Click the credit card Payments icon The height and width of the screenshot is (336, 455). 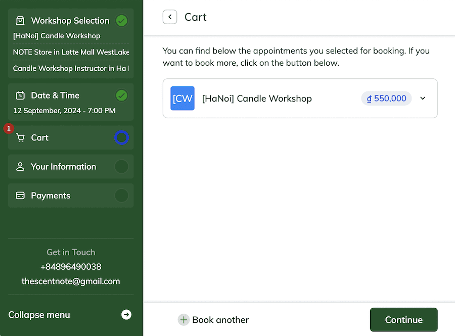(20, 196)
